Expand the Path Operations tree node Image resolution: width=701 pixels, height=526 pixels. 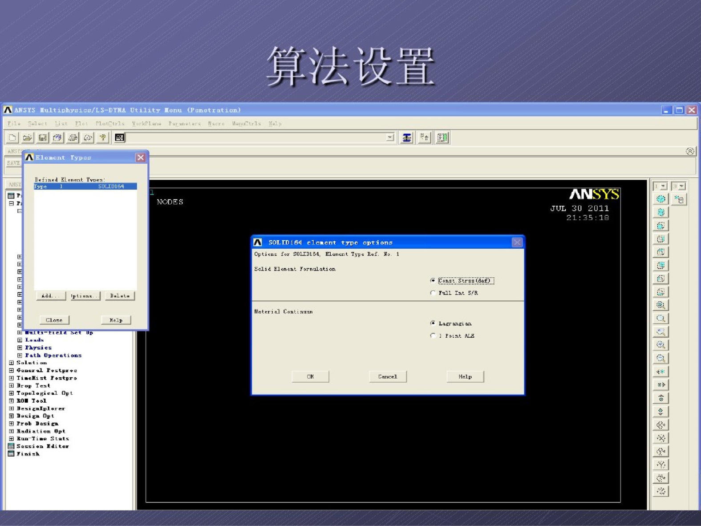pyautogui.click(x=20, y=355)
